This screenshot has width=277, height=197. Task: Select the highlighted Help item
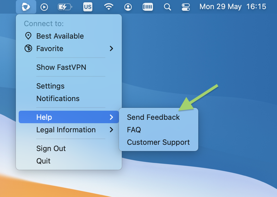tap(69, 117)
